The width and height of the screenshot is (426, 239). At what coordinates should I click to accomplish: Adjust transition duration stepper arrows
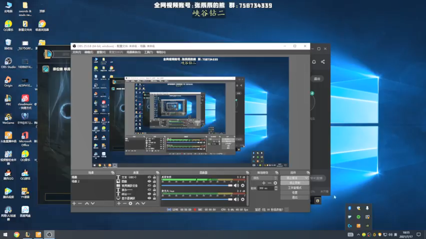tap(276, 188)
